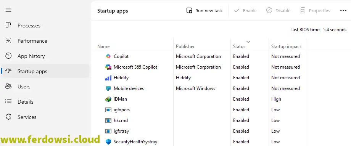Click SecurityHealthSystray's Enabled status cell
The width and height of the screenshot is (351, 146).
tap(241, 142)
